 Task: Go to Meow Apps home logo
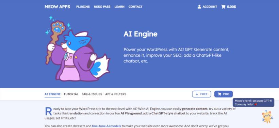(x=57, y=7)
